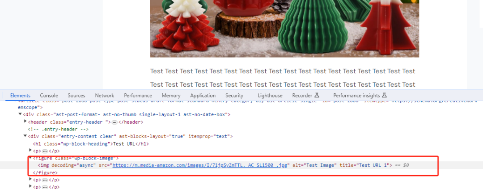Select the h1 wp-block-heading element

click(91, 144)
